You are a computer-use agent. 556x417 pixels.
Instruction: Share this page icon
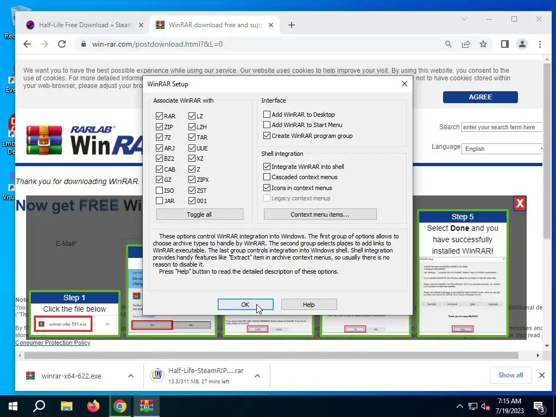[x=465, y=44]
